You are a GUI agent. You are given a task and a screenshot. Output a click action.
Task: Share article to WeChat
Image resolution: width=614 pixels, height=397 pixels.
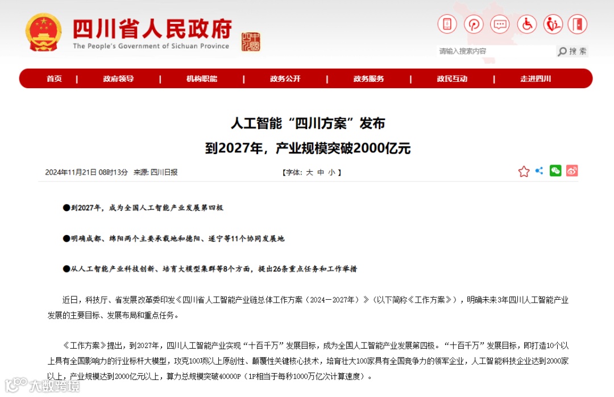point(555,171)
